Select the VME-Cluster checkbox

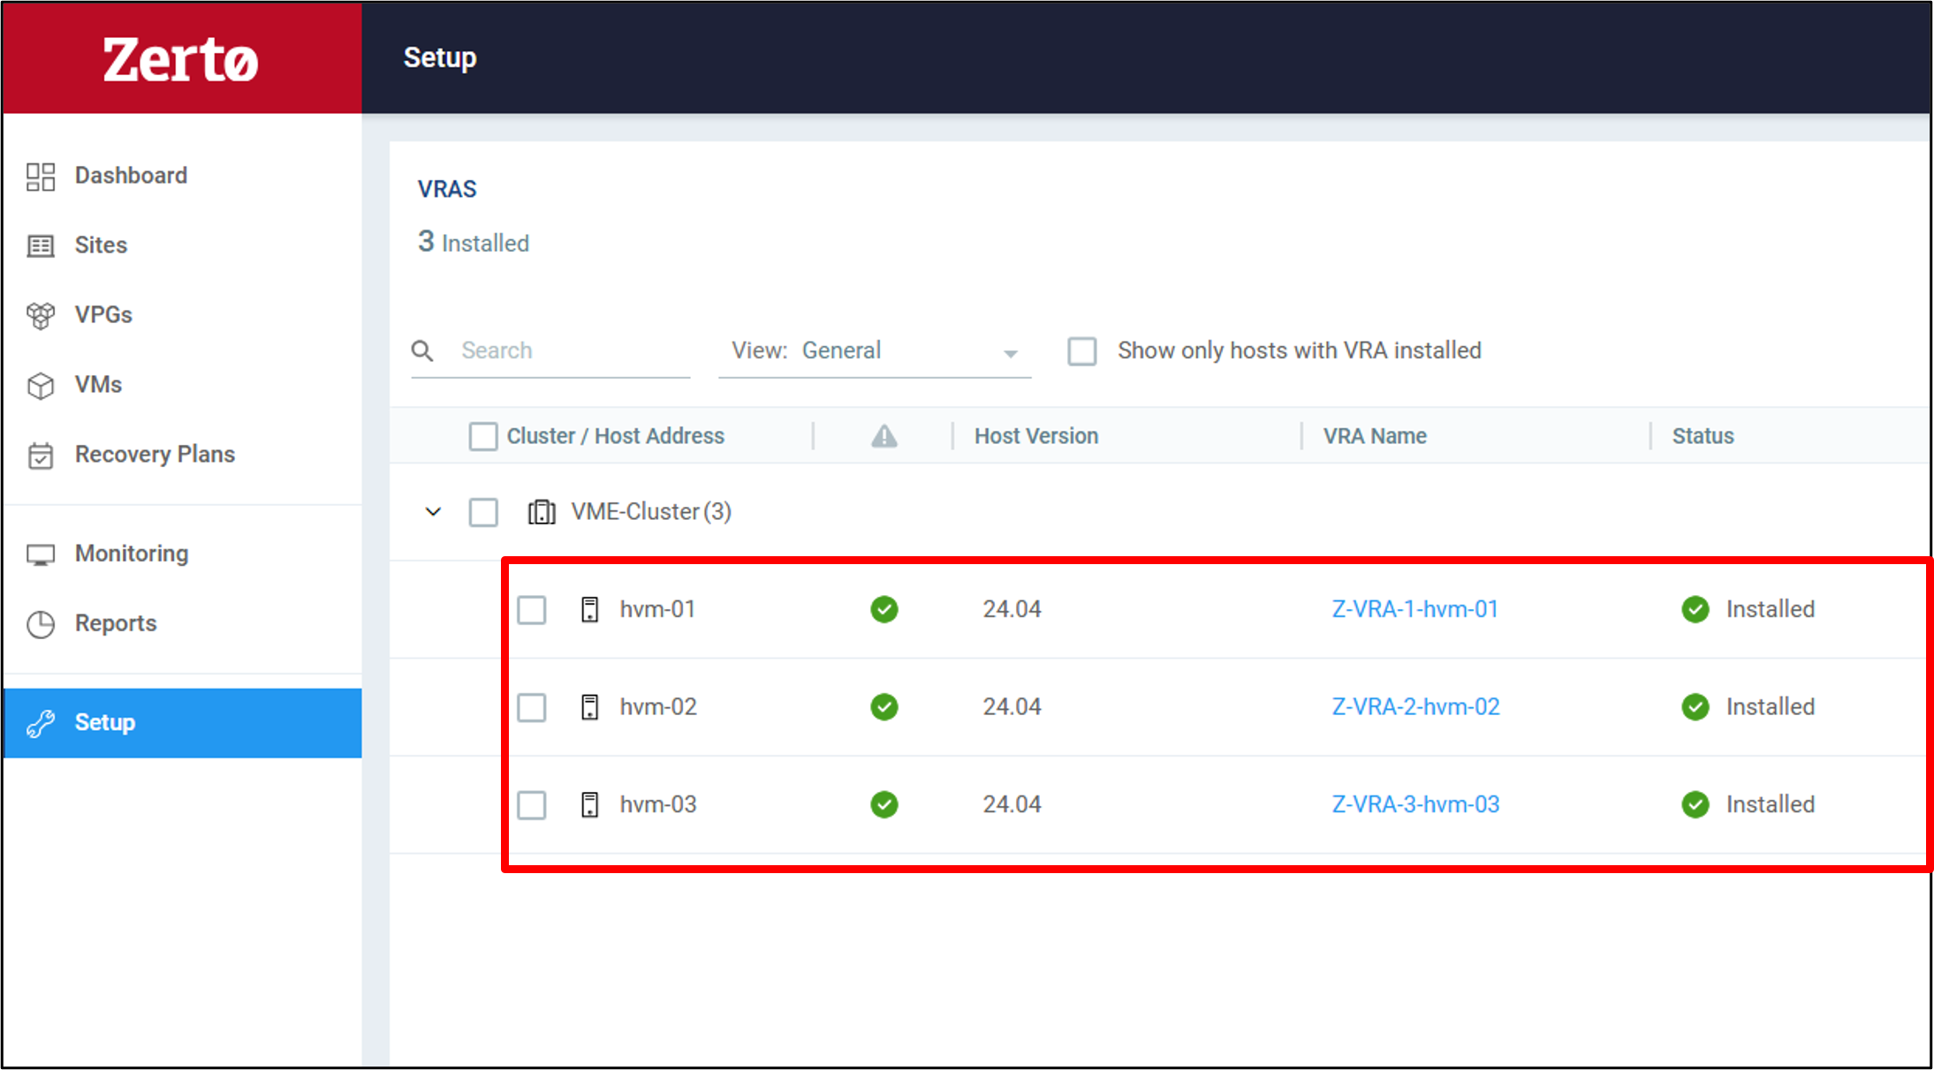(x=483, y=512)
